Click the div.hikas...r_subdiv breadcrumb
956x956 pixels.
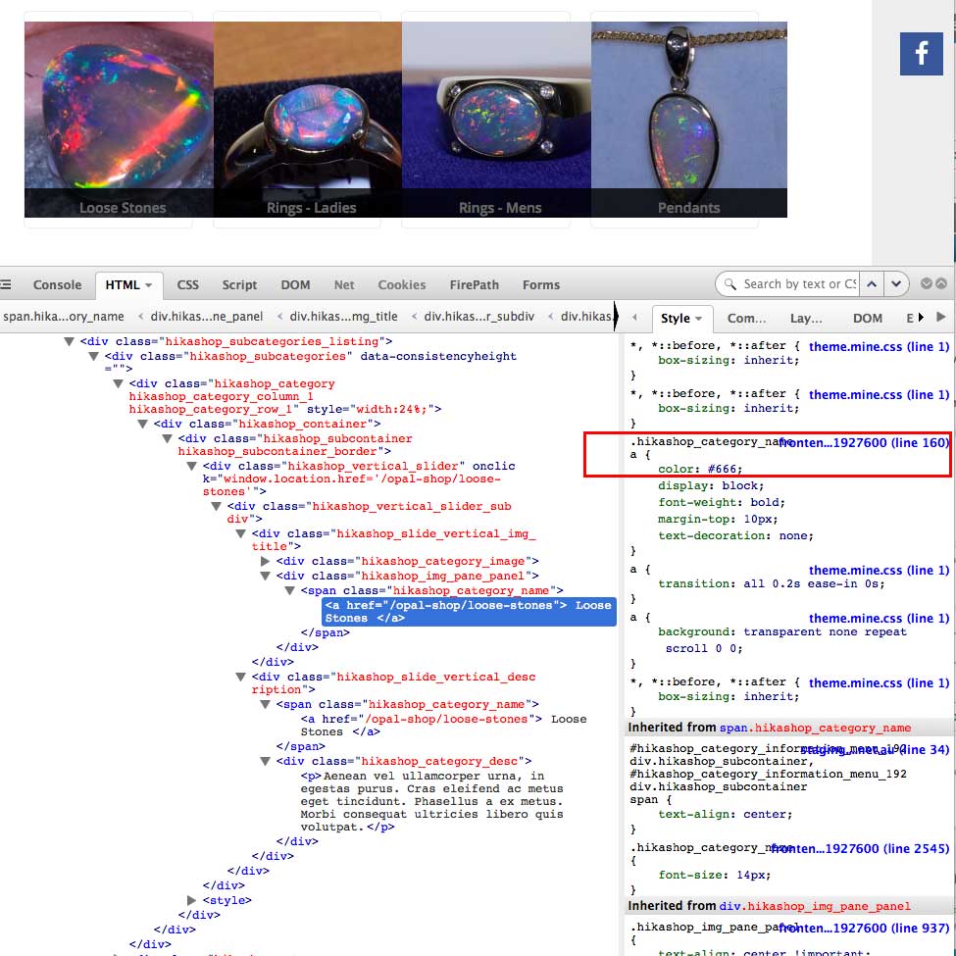coord(478,317)
